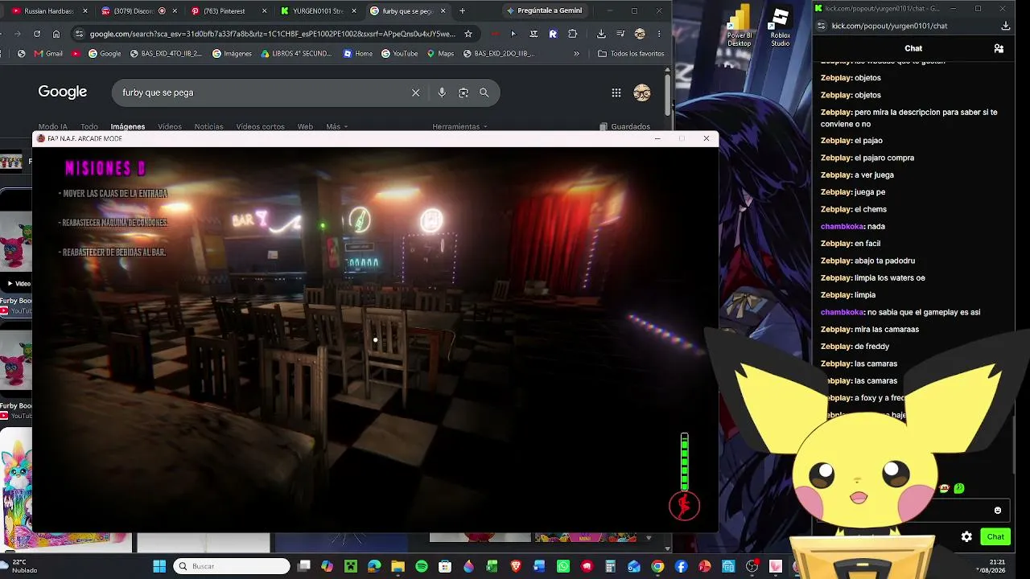Close the Pinterest tab
The height and width of the screenshot is (579, 1030).
pyautogui.click(x=265, y=11)
